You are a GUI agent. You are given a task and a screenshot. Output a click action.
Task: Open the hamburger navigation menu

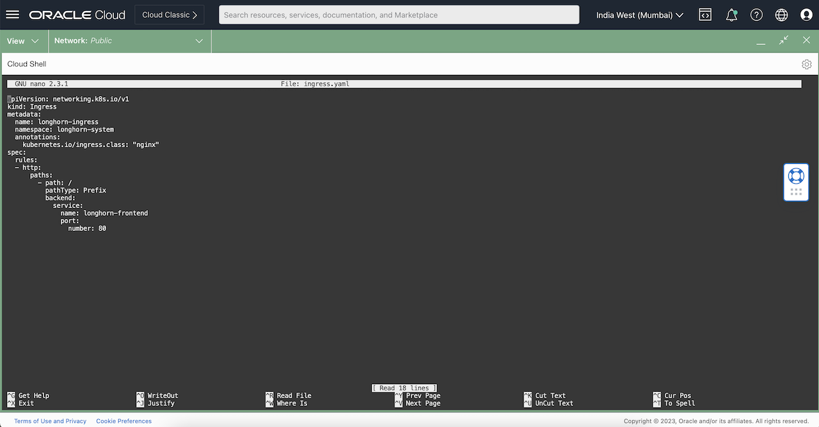click(12, 15)
